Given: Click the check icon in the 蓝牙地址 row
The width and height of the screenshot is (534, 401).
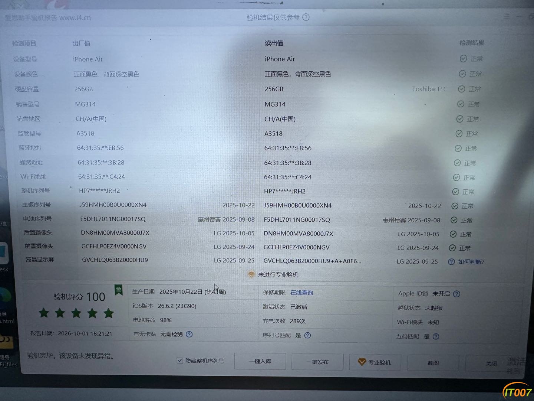Looking at the screenshot, I should (458, 148).
